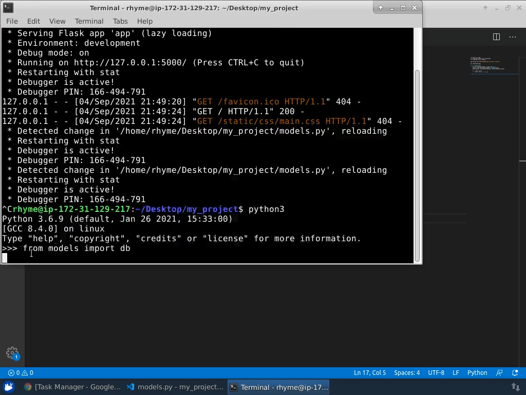Click '[GCC 8.4.0] on linux' line
Viewport: 526px width, 395px height.
[x=53, y=229]
